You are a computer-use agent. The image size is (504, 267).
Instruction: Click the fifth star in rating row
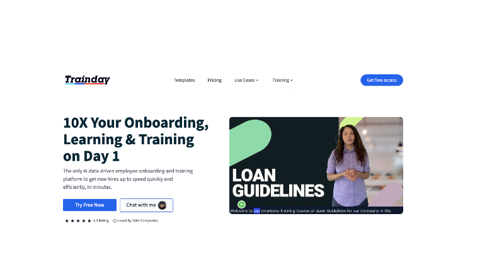[x=89, y=221]
